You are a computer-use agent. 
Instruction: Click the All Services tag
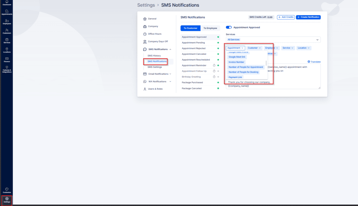[234, 40]
